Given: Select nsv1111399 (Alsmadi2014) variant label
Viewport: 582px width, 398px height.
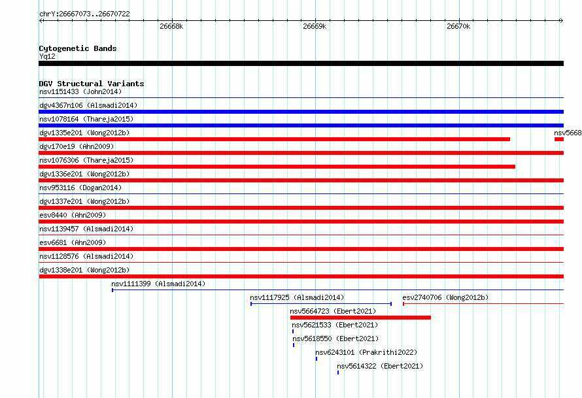Looking at the screenshot, I should pos(158,284).
